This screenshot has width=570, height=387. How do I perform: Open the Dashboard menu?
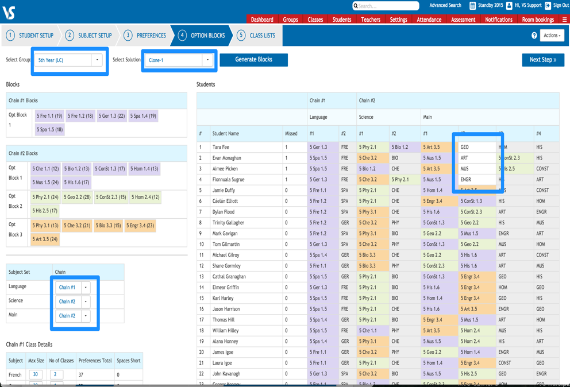262,20
